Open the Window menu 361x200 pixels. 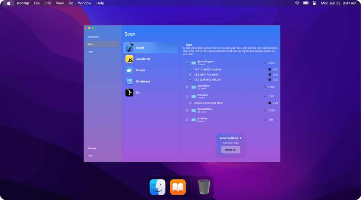[84, 3]
